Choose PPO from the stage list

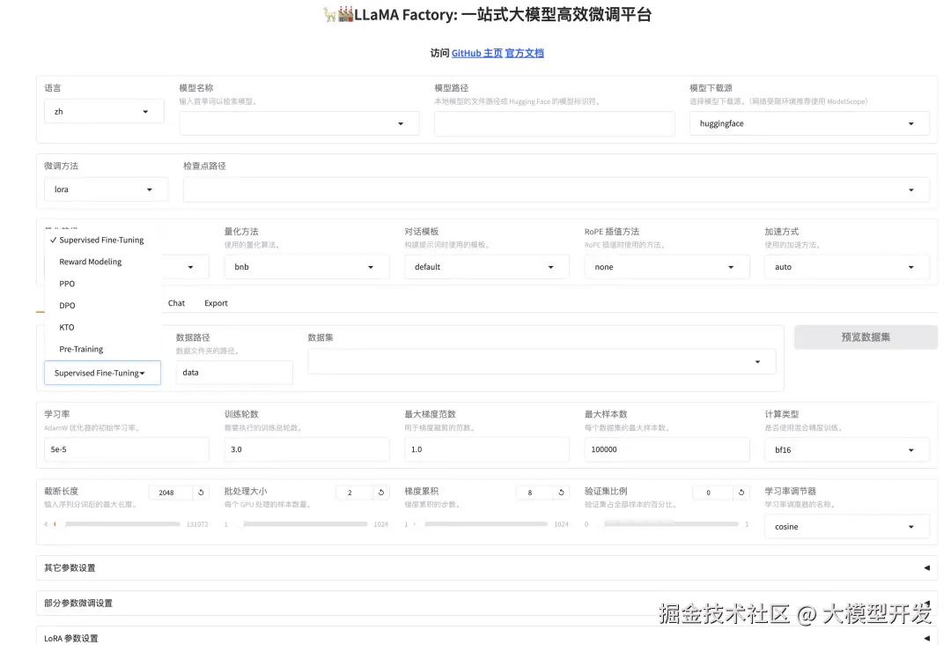pyautogui.click(x=102, y=284)
